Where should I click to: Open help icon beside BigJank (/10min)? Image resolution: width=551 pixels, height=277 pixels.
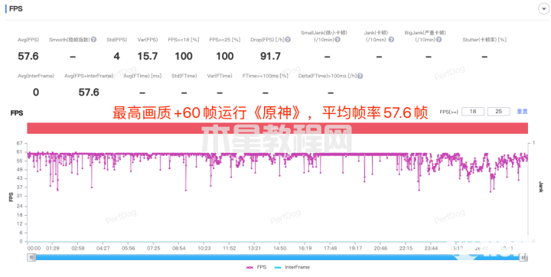(x=439, y=40)
